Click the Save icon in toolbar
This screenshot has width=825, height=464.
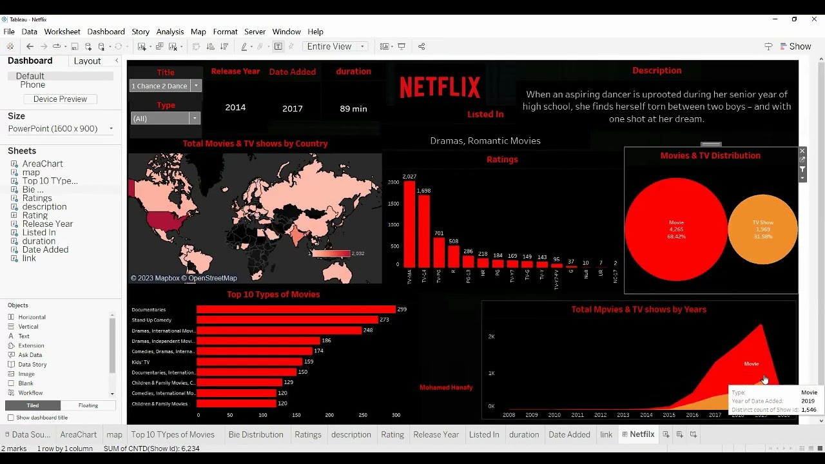74,46
